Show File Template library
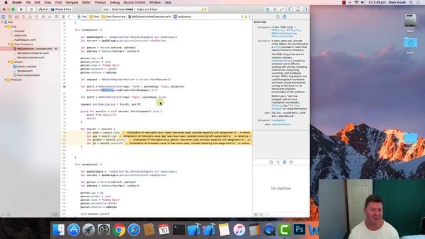Image resolution: width=425 pixels, height=239 pixels. (x=271, y=162)
